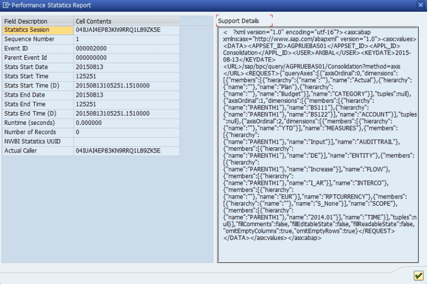Click the Number of Records value cell
The width and height of the screenshot is (429, 284).
click(126, 133)
